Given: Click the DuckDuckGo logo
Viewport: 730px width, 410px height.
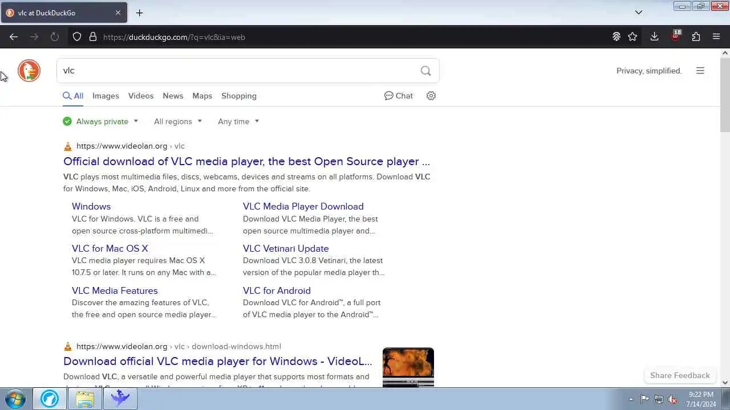Looking at the screenshot, I should tap(29, 71).
